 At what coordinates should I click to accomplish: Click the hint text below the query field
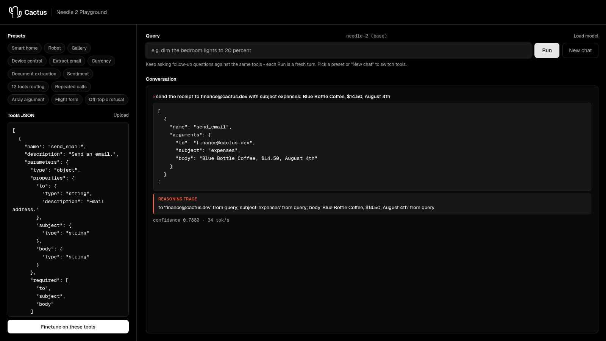[276, 64]
